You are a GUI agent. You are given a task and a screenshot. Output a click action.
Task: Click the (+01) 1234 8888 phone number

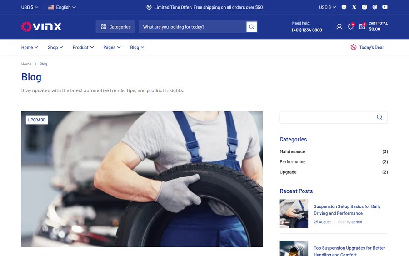(x=307, y=30)
